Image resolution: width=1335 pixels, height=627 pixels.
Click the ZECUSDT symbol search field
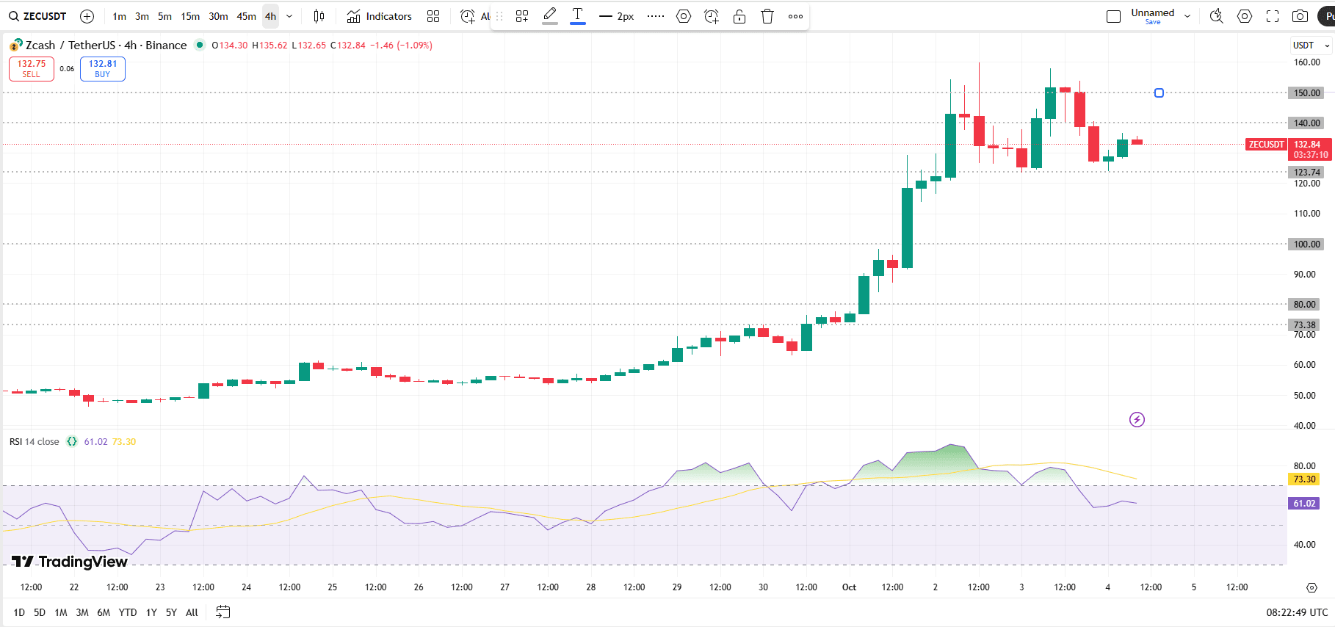pyautogui.click(x=38, y=16)
